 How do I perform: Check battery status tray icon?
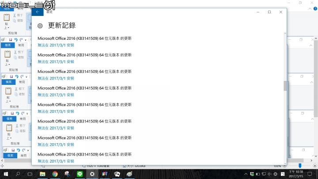tap(258, 174)
